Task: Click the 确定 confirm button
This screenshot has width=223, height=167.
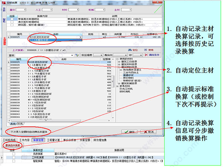Action: pos(129,132)
